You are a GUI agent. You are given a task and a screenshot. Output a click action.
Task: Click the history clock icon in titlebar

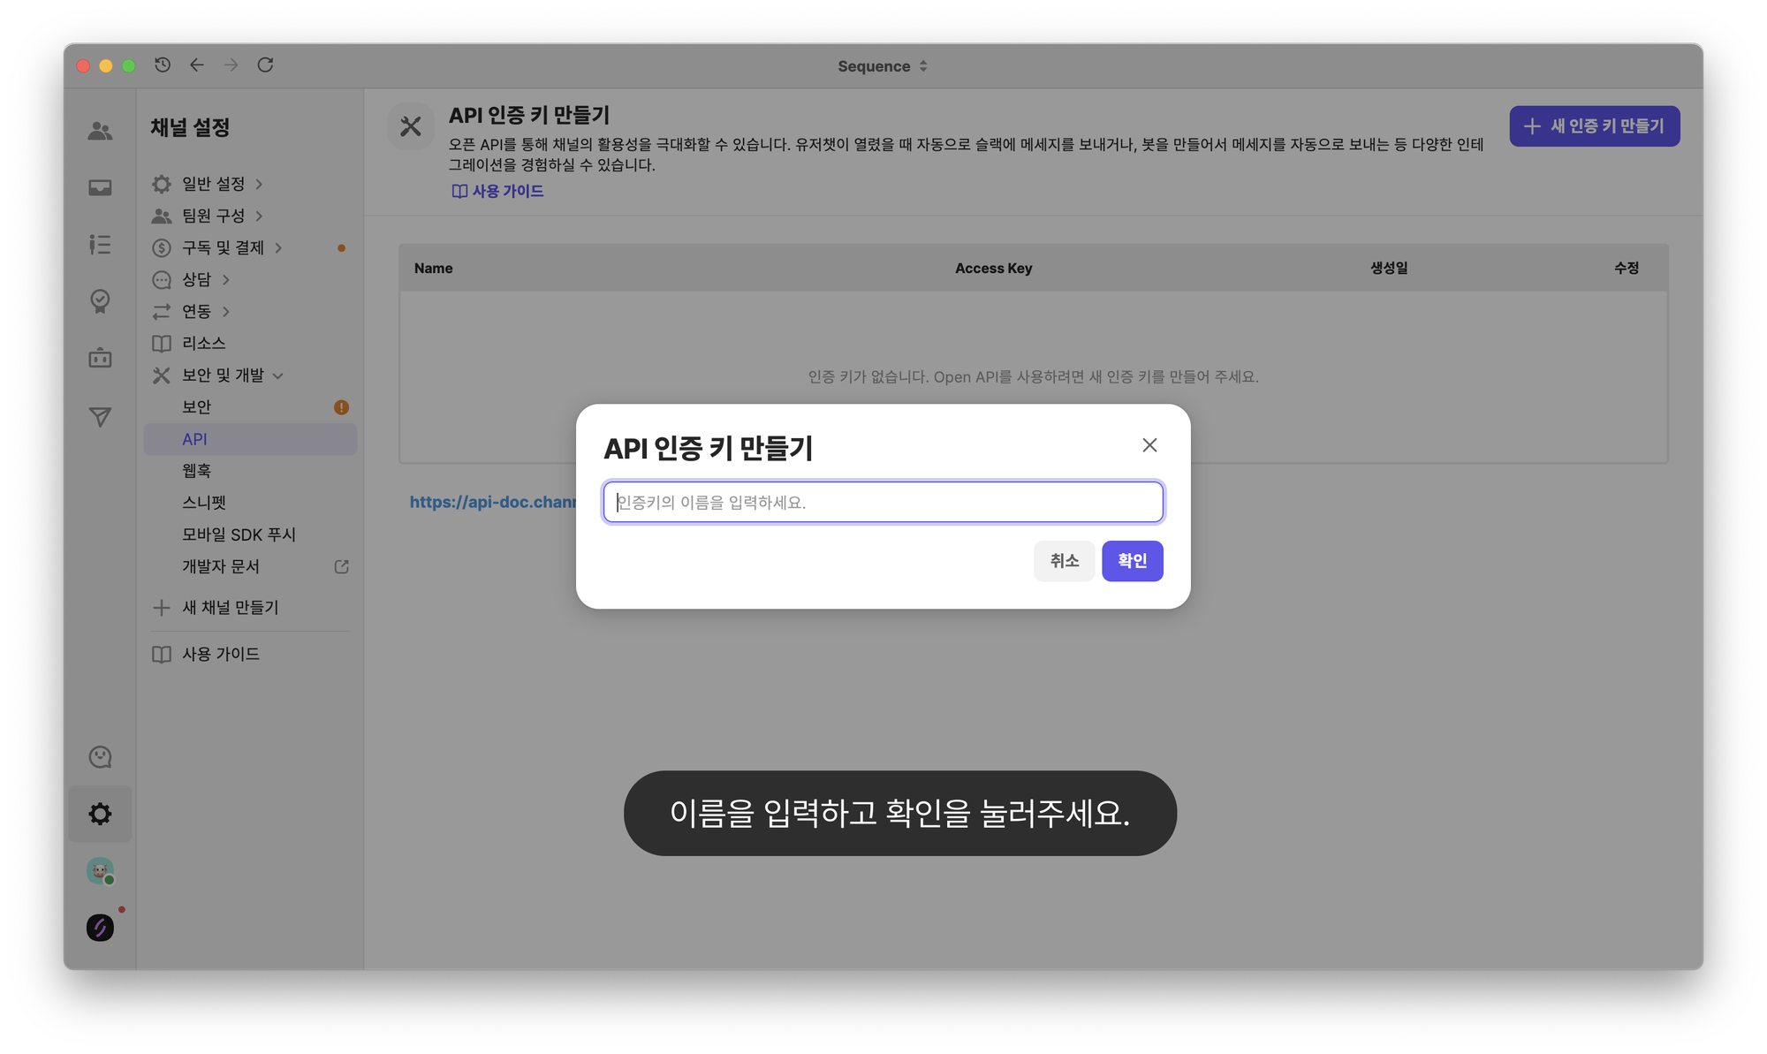[163, 64]
